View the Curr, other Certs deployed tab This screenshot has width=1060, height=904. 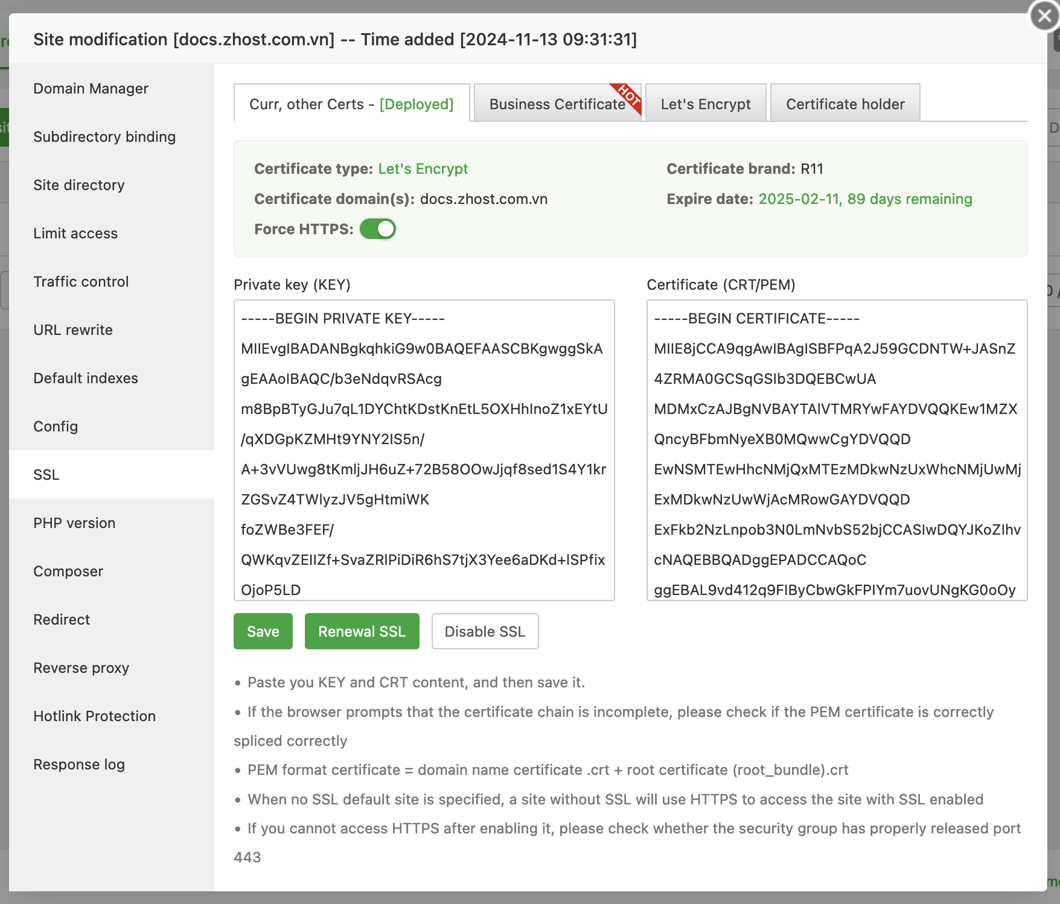point(351,103)
